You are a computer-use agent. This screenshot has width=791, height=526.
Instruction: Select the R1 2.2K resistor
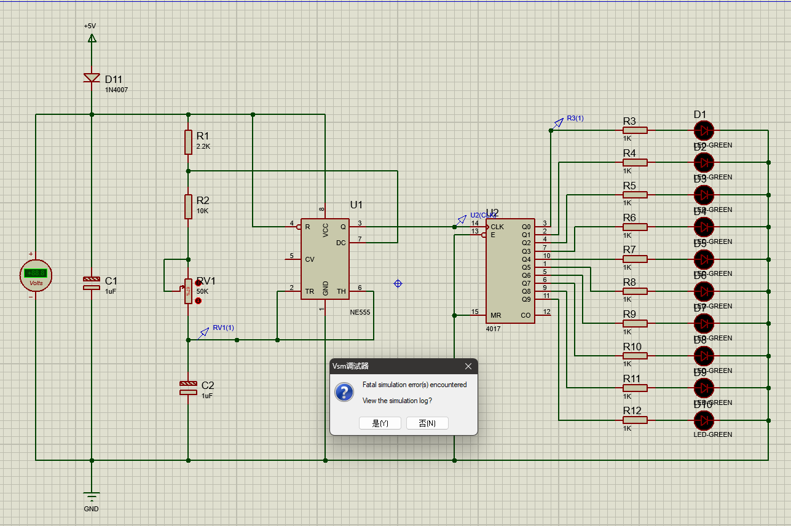[x=188, y=142]
